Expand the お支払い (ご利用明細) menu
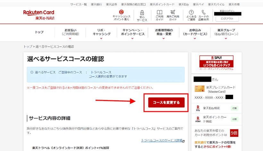 coord(70,34)
